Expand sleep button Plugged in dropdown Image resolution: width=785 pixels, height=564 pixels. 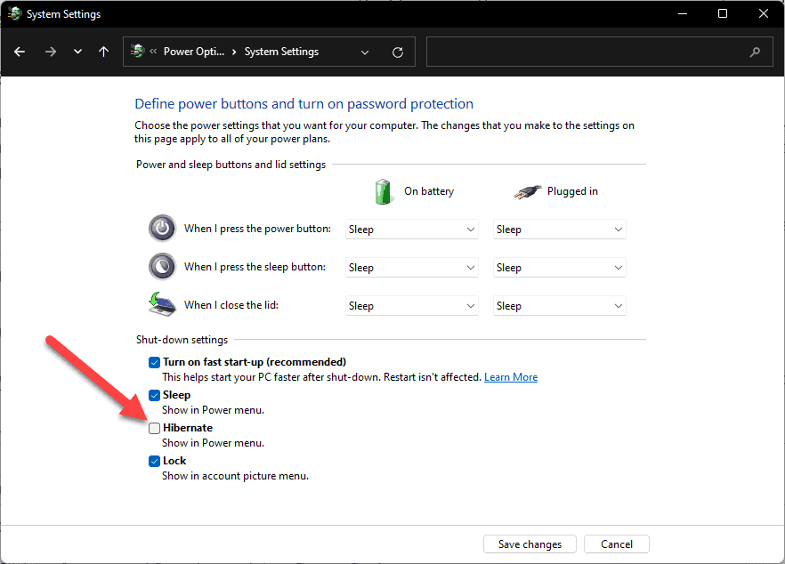click(559, 268)
